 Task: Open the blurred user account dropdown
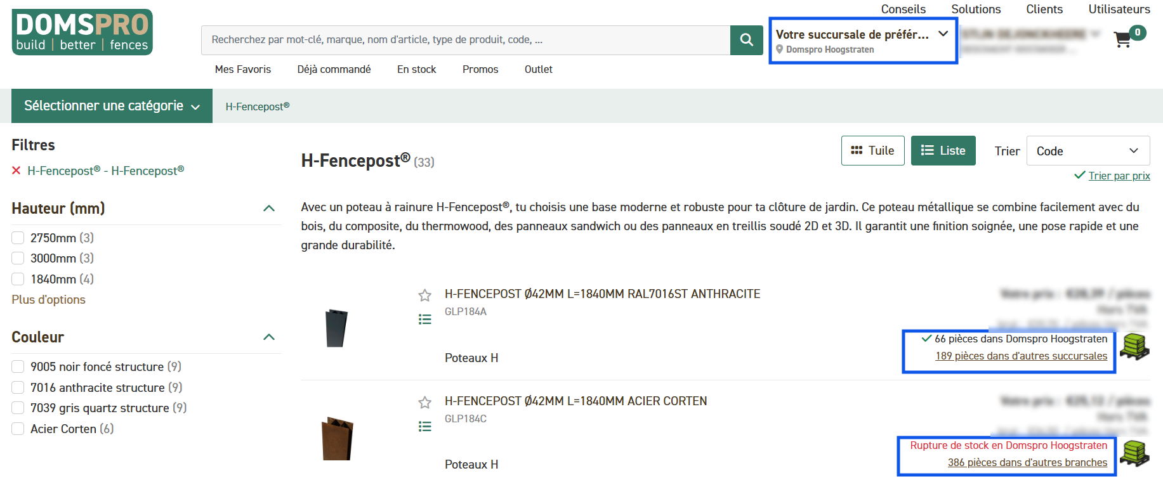tap(1030, 40)
